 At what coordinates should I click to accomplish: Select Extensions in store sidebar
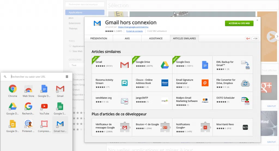pos(75,23)
